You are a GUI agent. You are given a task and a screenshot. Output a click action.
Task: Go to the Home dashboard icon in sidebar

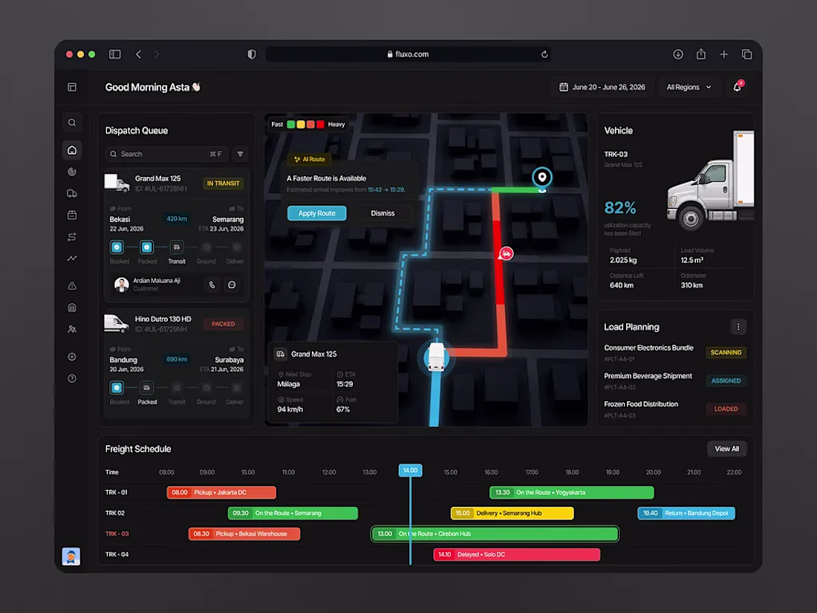(x=72, y=150)
